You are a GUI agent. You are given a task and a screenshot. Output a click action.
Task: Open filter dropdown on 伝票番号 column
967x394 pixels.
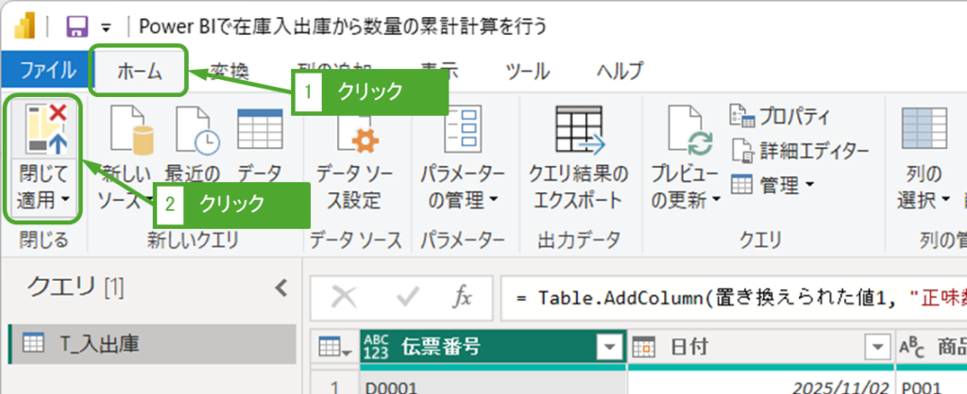(x=609, y=347)
